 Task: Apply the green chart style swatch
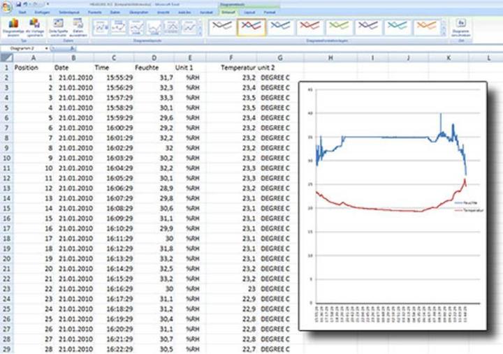(339, 27)
